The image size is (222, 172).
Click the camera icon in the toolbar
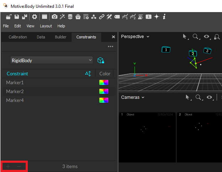pyautogui.click(x=55, y=17)
